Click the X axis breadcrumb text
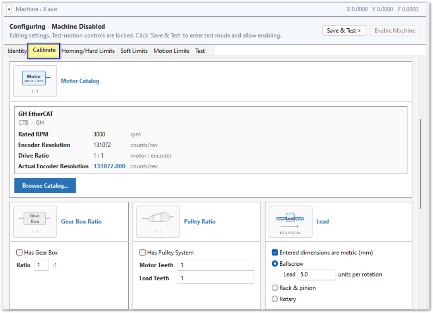This screenshot has width=433, height=313. 50,9
